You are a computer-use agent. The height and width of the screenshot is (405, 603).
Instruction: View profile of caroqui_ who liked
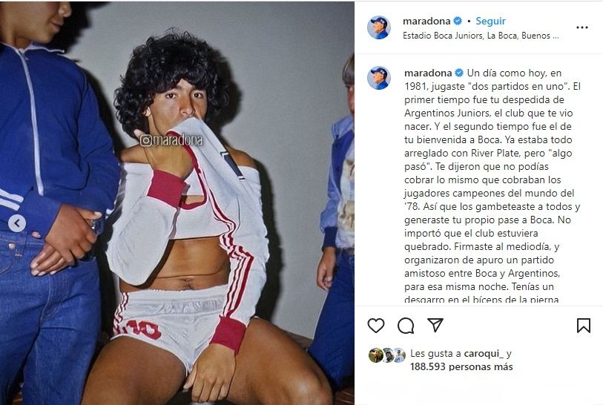coord(484,353)
